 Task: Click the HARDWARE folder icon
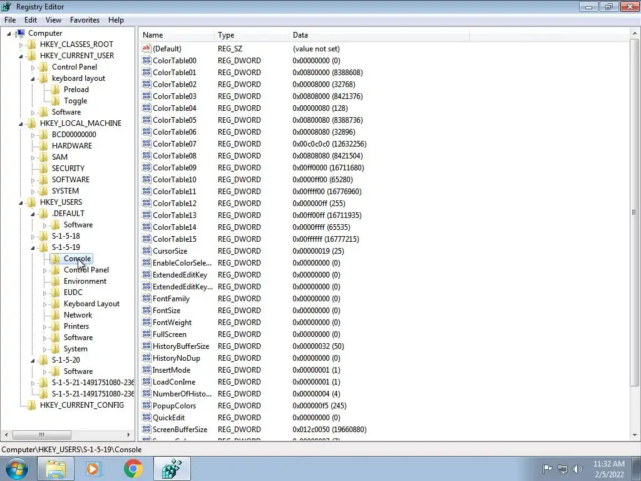coord(43,145)
